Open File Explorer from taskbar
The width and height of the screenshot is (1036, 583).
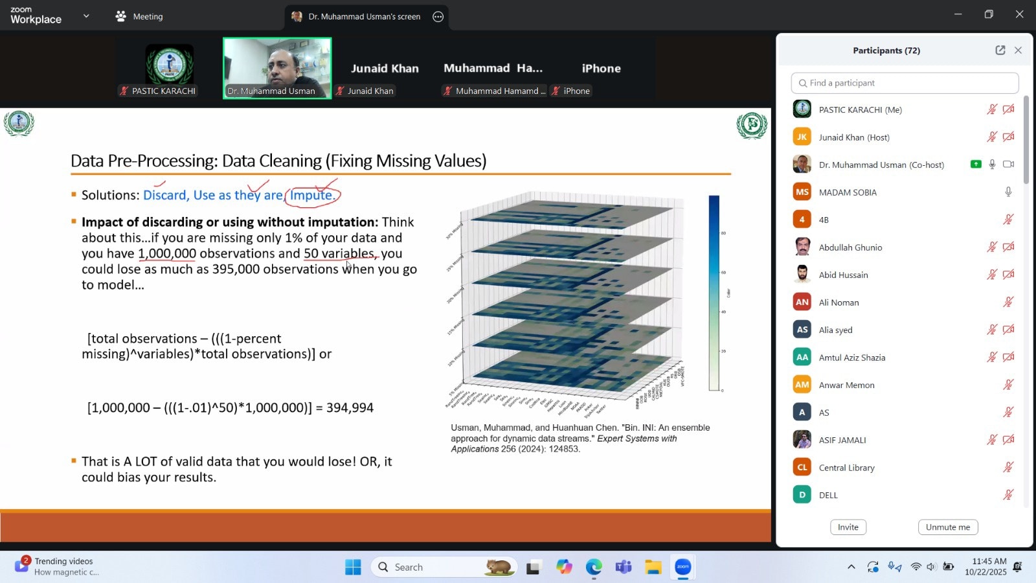click(x=653, y=567)
